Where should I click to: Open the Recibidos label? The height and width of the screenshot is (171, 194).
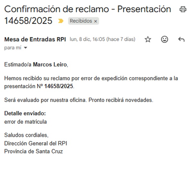pyautogui.click(x=81, y=21)
